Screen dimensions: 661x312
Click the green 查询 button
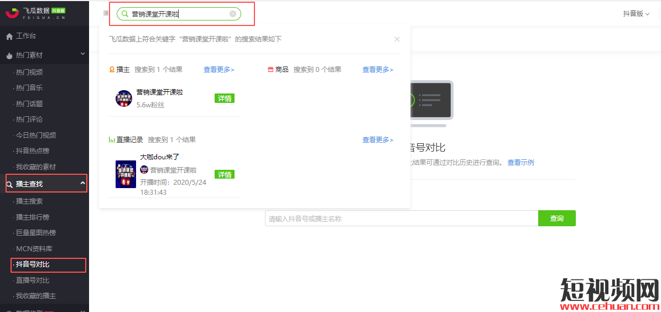(x=556, y=219)
